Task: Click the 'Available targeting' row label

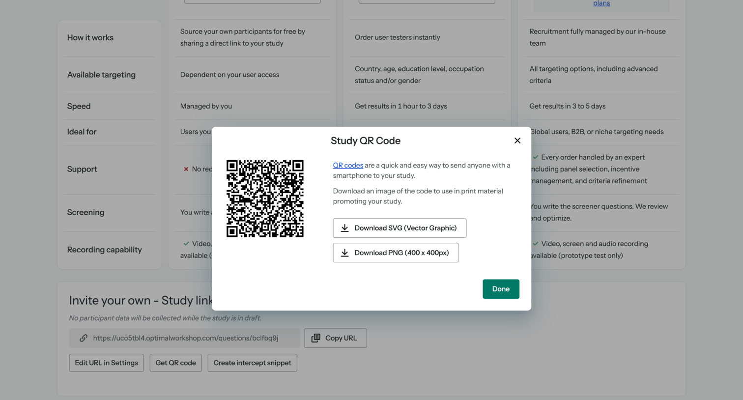Action: pos(101,75)
